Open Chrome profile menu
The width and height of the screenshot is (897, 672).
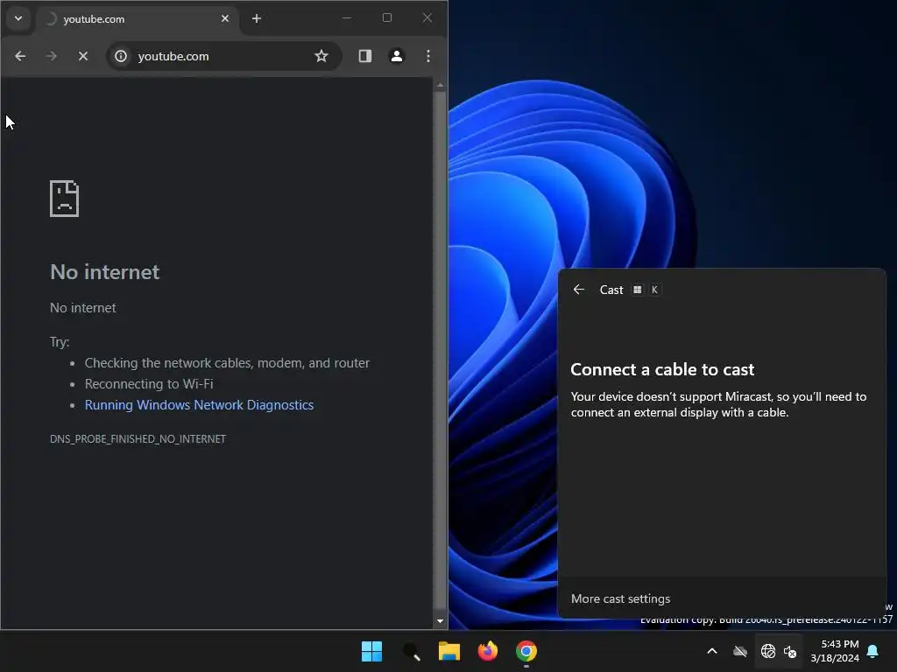[397, 56]
